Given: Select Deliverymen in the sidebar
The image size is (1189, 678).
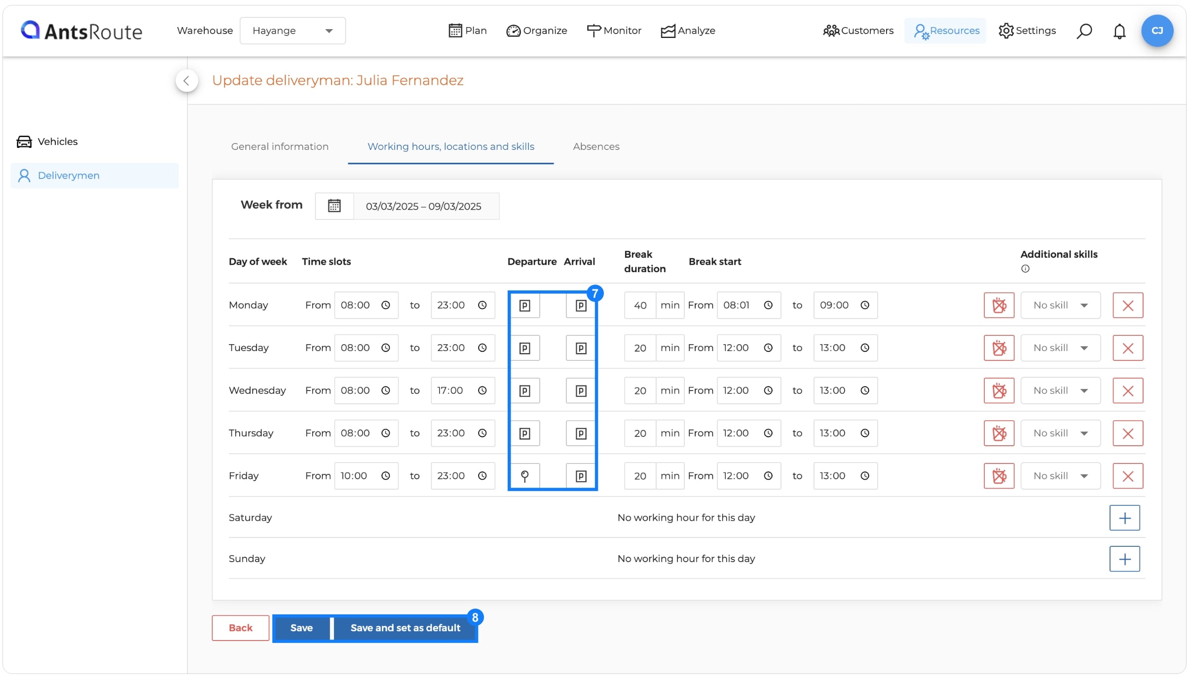Looking at the screenshot, I should pos(95,176).
